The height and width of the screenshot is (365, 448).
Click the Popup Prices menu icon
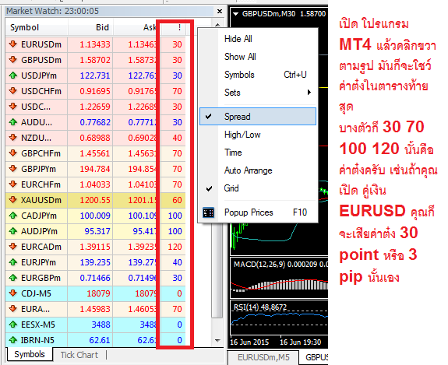click(x=208, y=212)
